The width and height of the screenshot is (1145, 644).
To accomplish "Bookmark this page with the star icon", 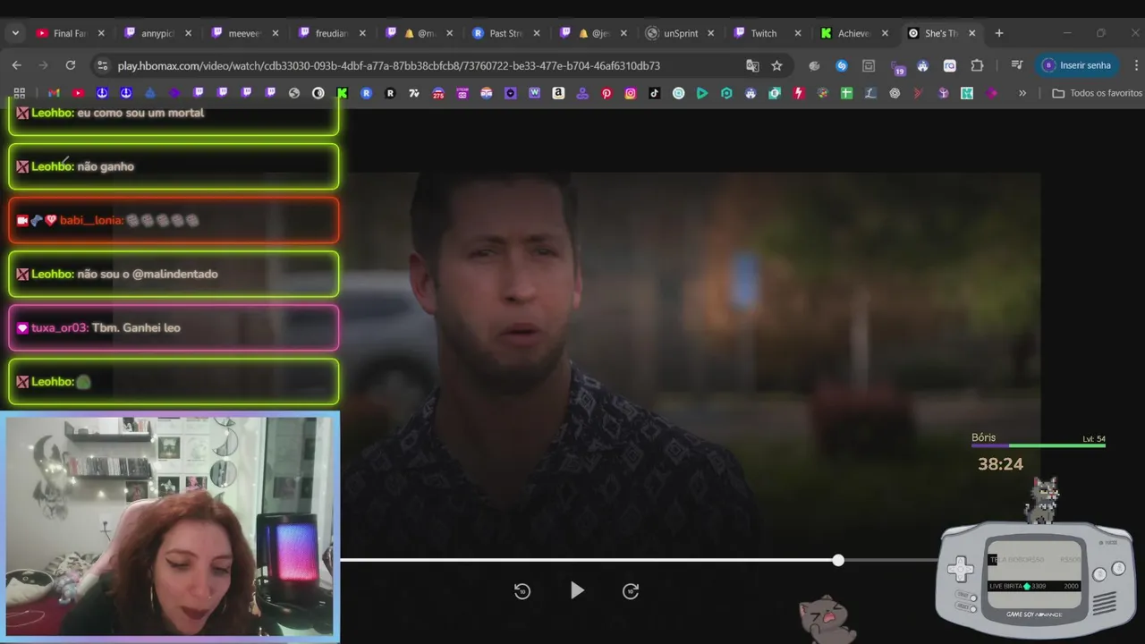I will click(x=776, y=65).
